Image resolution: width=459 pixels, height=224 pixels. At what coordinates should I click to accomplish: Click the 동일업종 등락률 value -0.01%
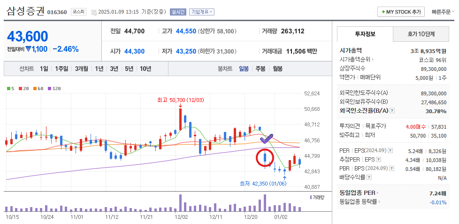tap(438, 202)
